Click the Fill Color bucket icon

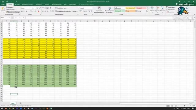(35, 11)
